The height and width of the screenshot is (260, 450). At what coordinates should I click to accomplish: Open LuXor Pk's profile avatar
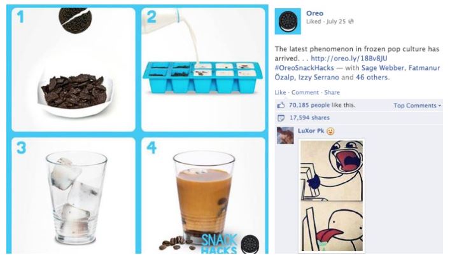285,135
